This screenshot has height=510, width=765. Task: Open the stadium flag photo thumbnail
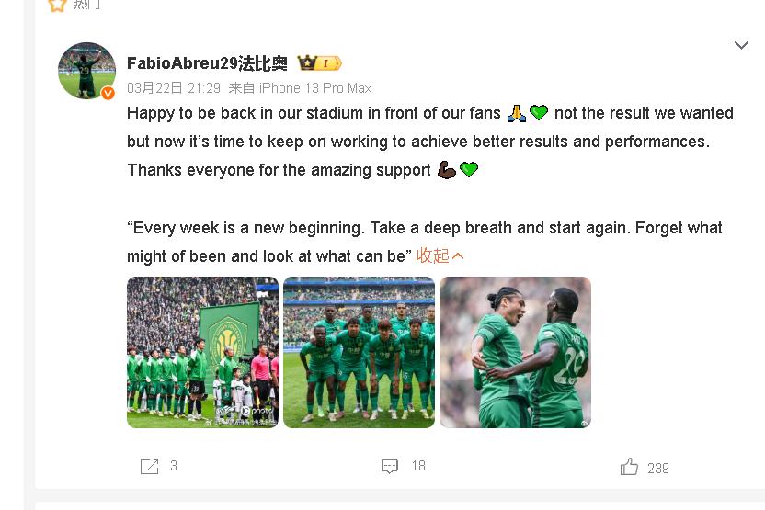pyautogui.click(x=202, y=352)
